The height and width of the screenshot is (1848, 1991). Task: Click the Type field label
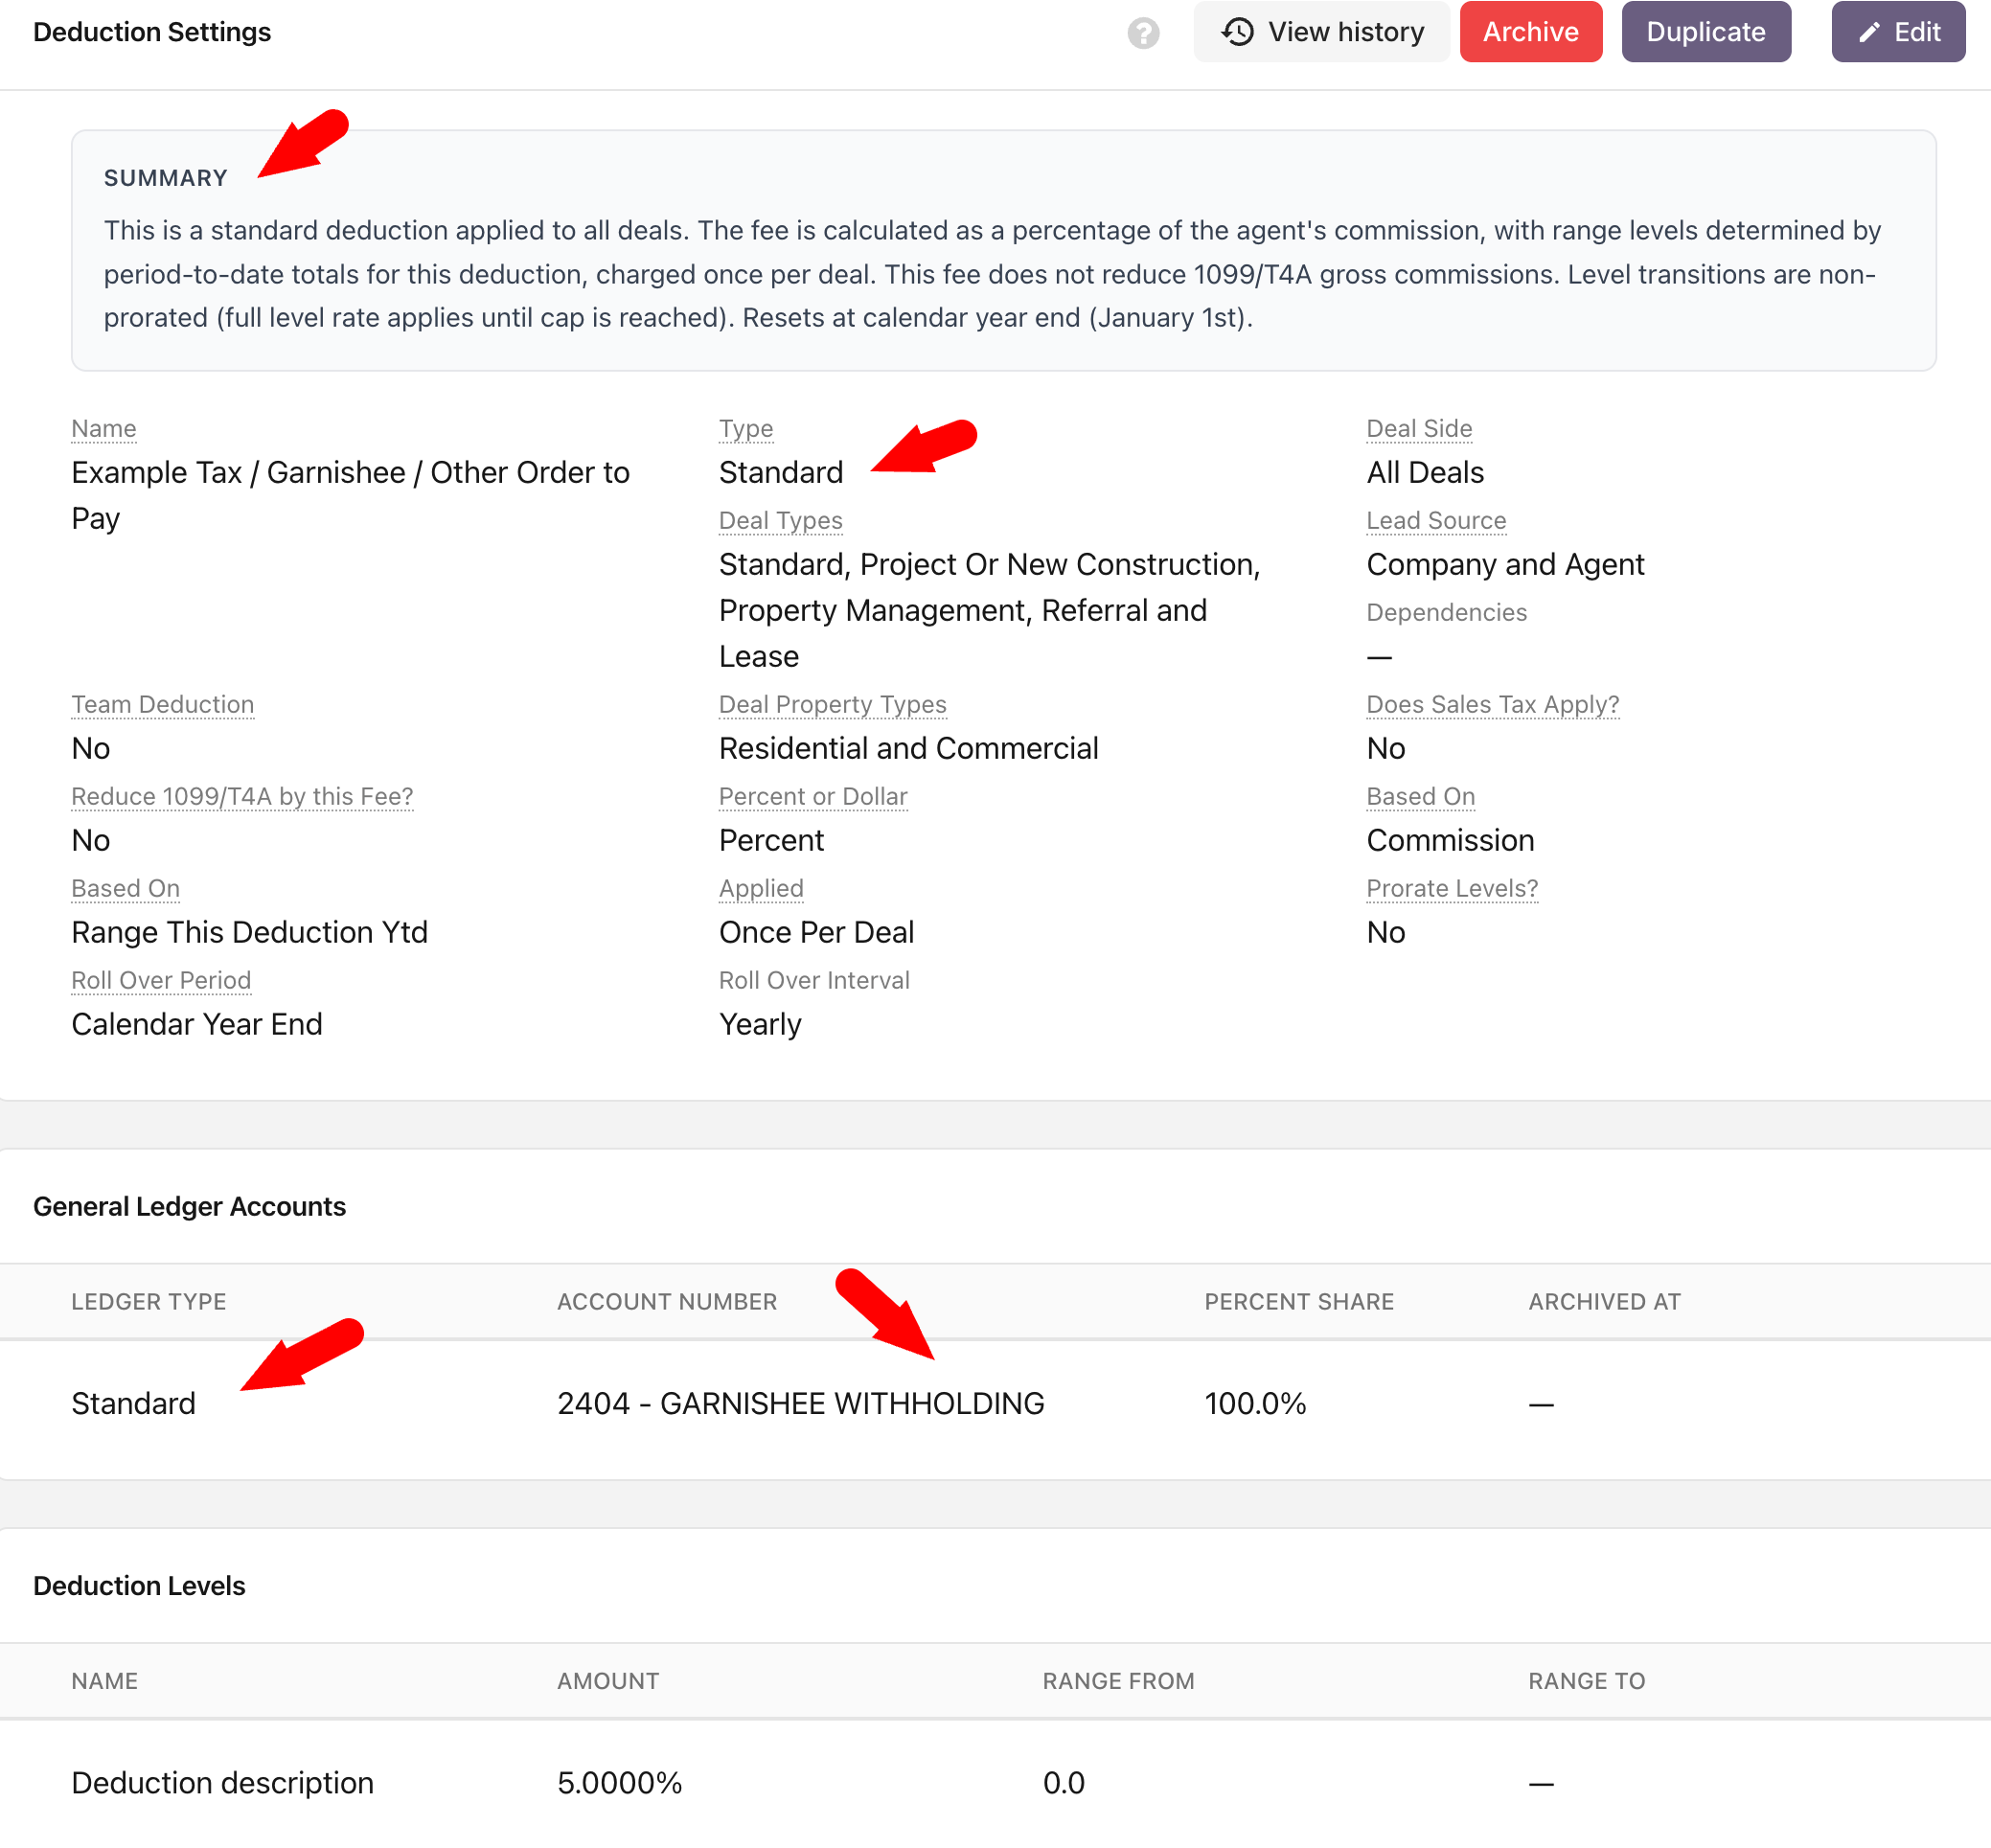[746, 428]
